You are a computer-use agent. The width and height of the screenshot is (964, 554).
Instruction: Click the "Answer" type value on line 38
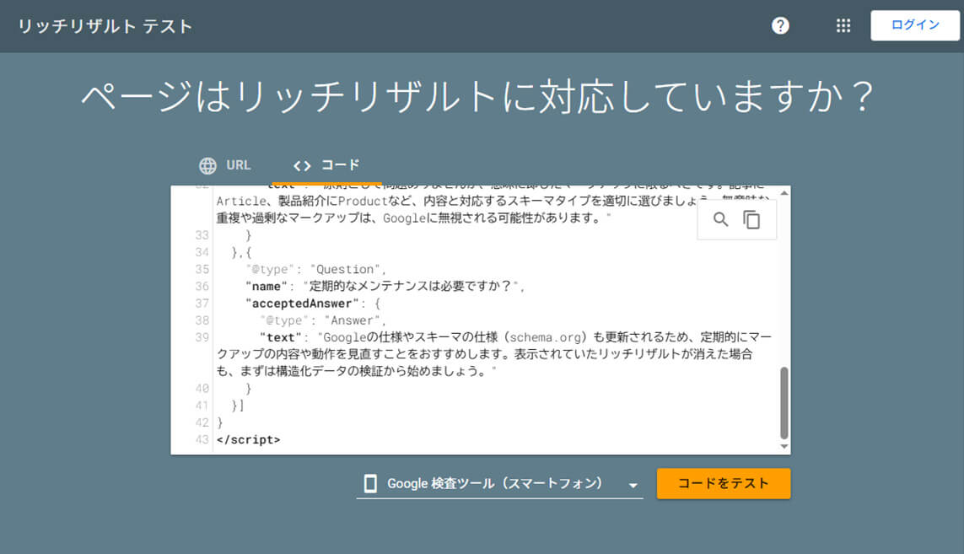pyautogui.click(x=353, y=320)
